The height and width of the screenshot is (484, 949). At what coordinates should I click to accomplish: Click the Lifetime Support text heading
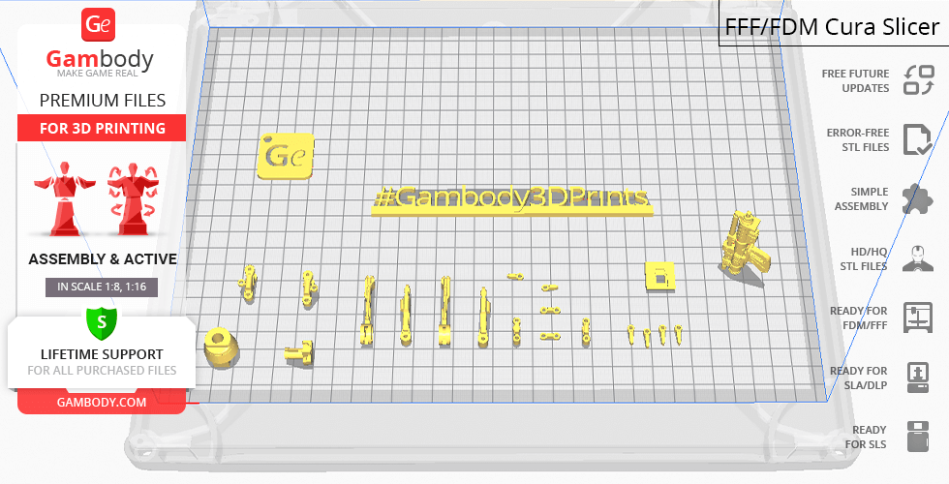(101, 354)
